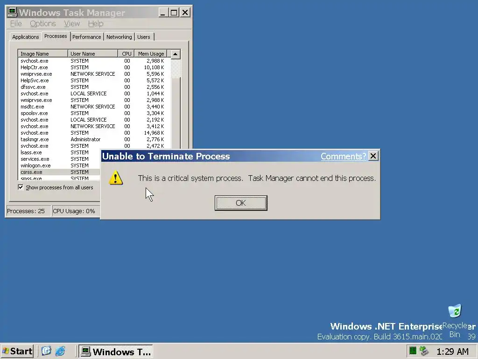Click the 10,108 K memory value
Screen dimensions: 478x359
tap(154, 67)
